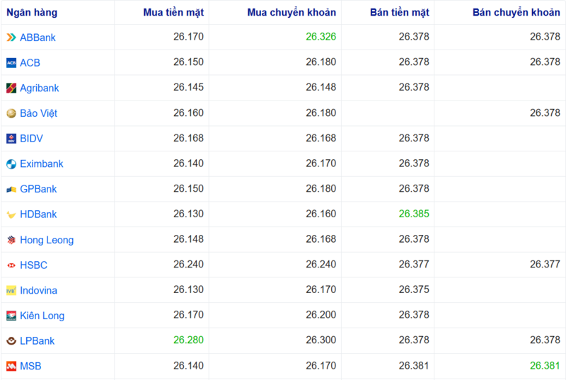Open the HDBank link

pos(38,214)
